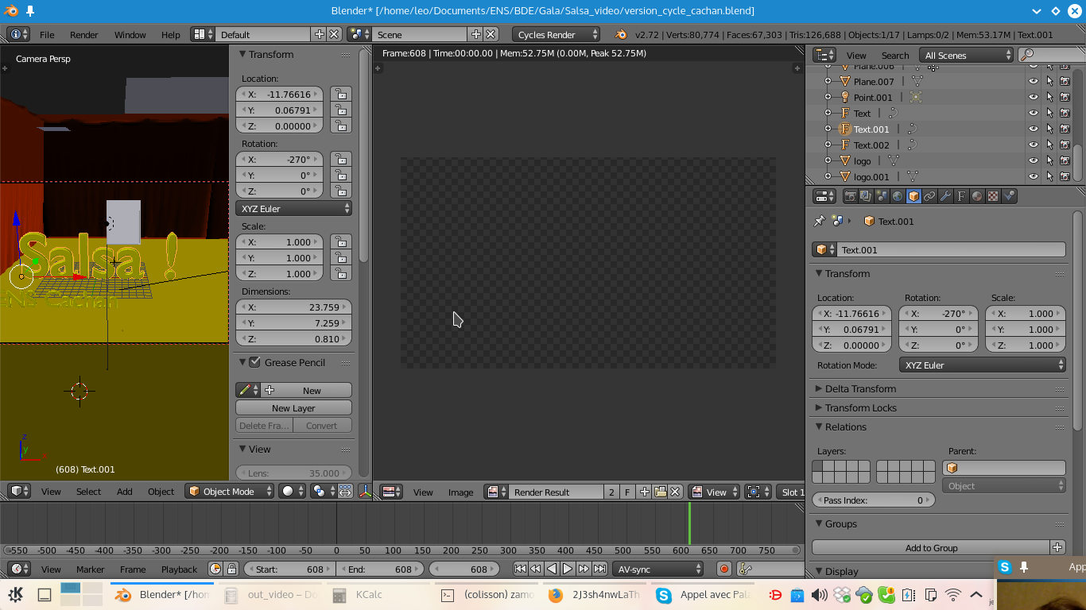Screen dimensions: 1086x610
Task: Open the XYZ Euler Rotation Mode dropdown
Action: pyautogui.click(x=983, y=365)
